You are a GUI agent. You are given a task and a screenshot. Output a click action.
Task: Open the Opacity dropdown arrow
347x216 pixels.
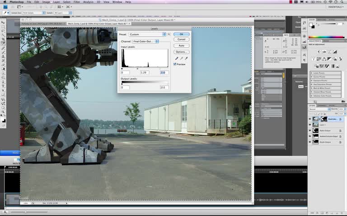[345, 109]
